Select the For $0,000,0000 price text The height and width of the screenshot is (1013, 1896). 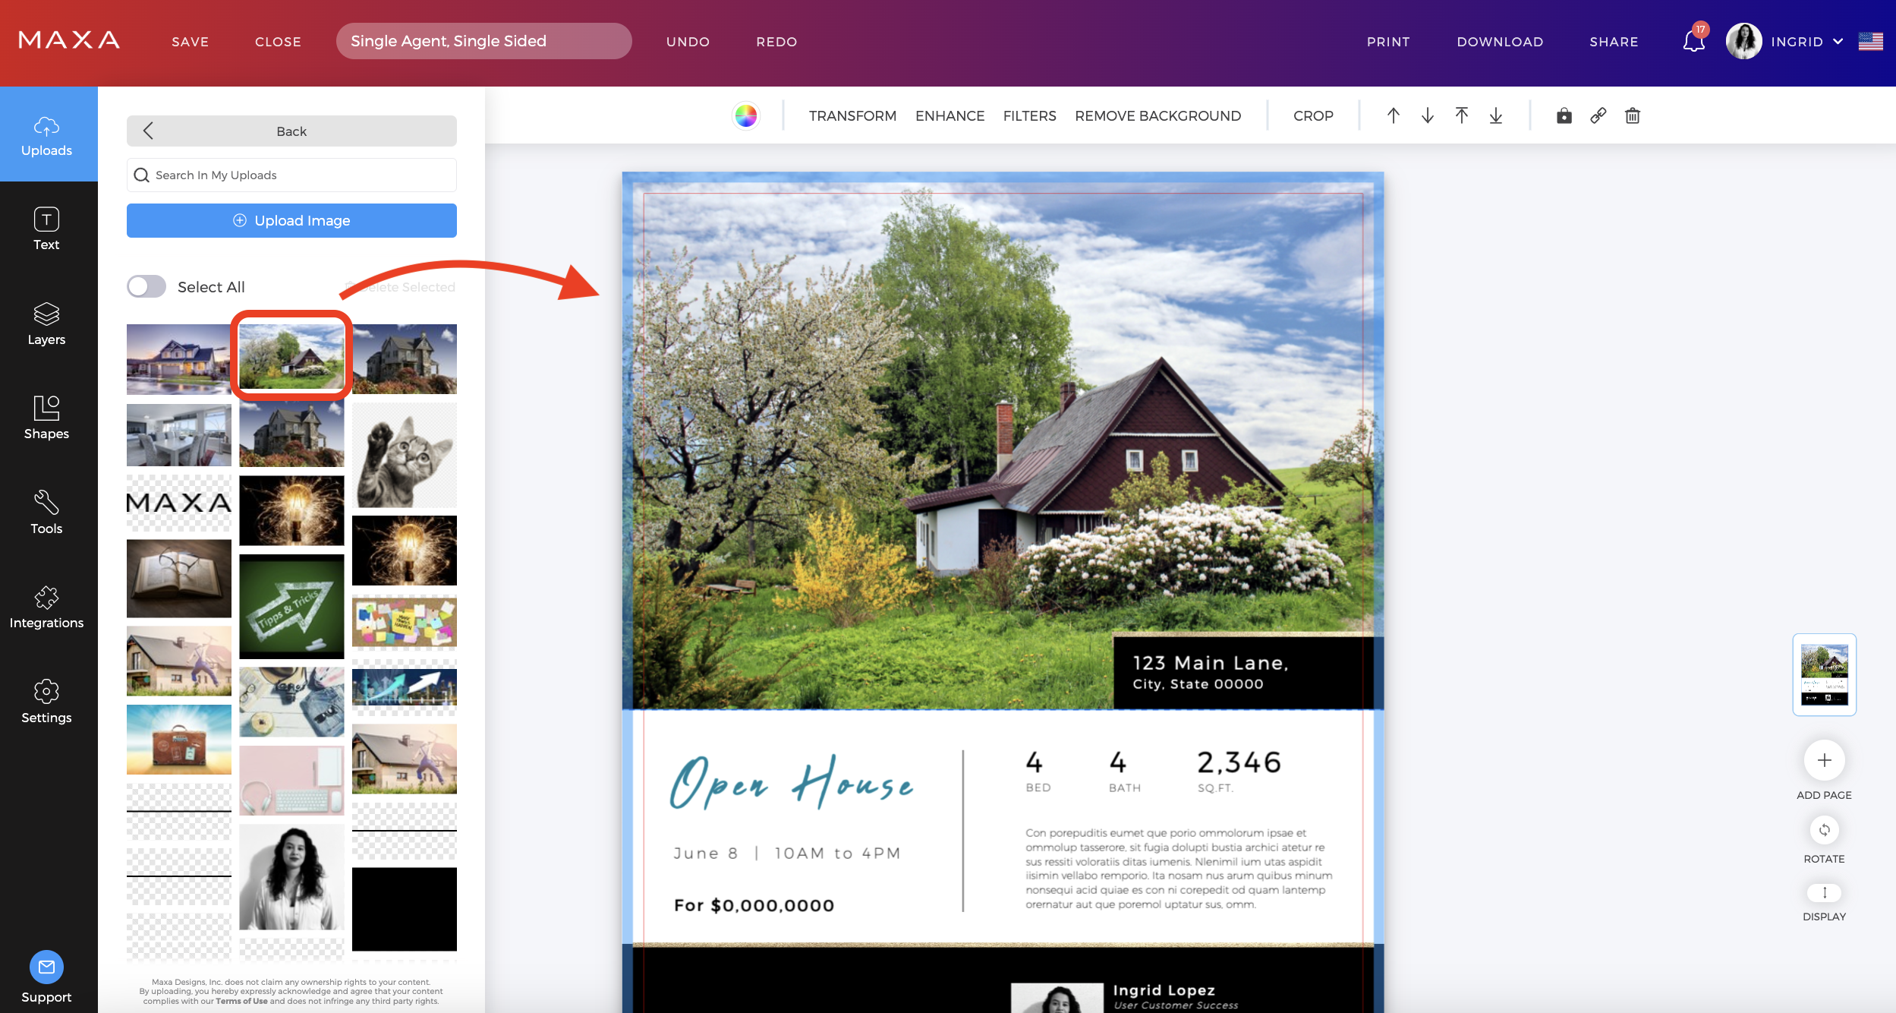click(754, 905)
